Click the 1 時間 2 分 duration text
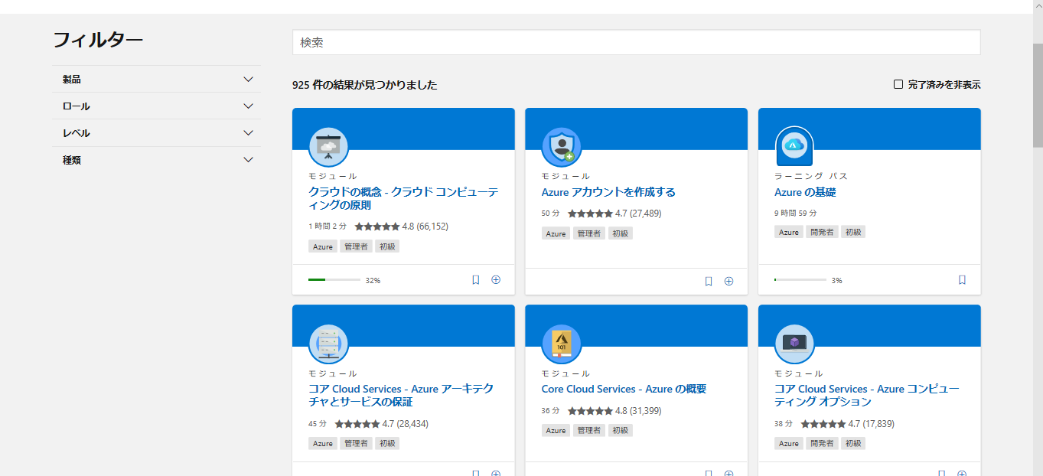 (x=328, y=227)
